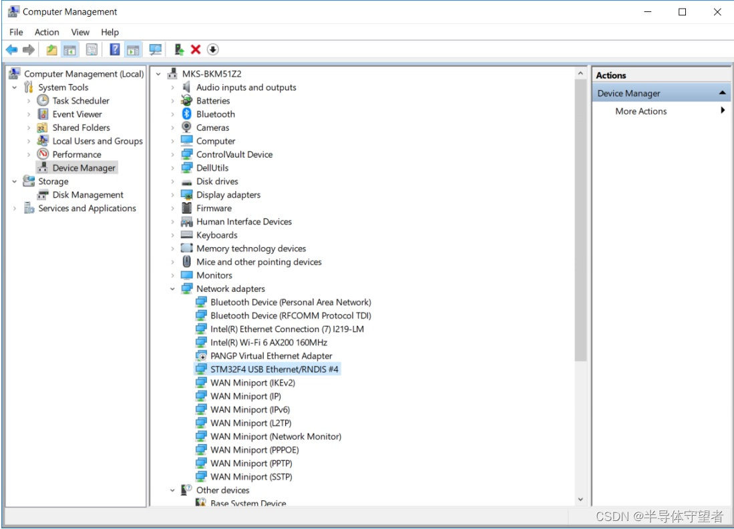
Task: Click the Batteries category icon
Action: point(186,101)
